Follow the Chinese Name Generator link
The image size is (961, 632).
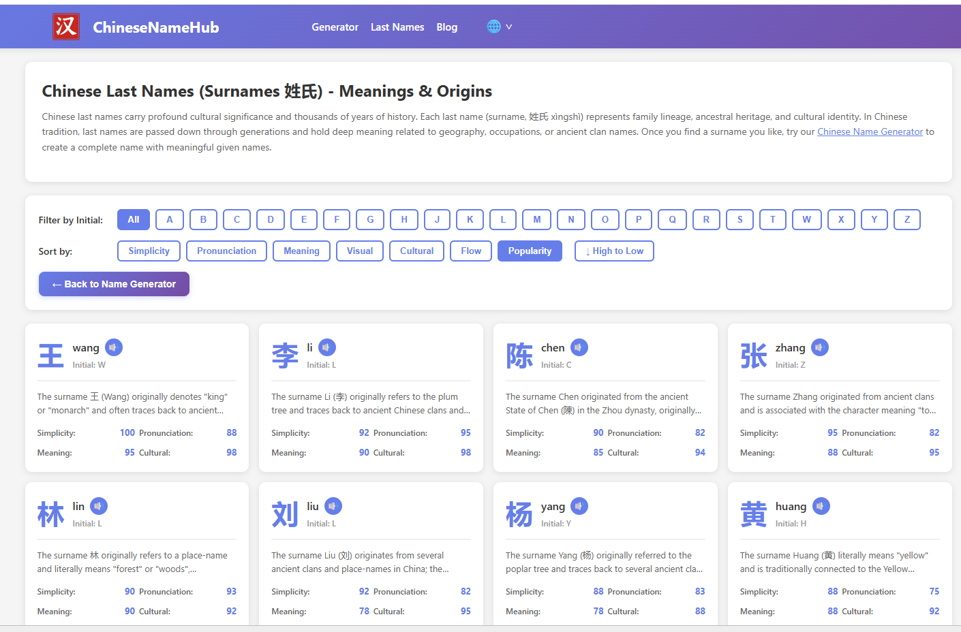click(870, 131)
